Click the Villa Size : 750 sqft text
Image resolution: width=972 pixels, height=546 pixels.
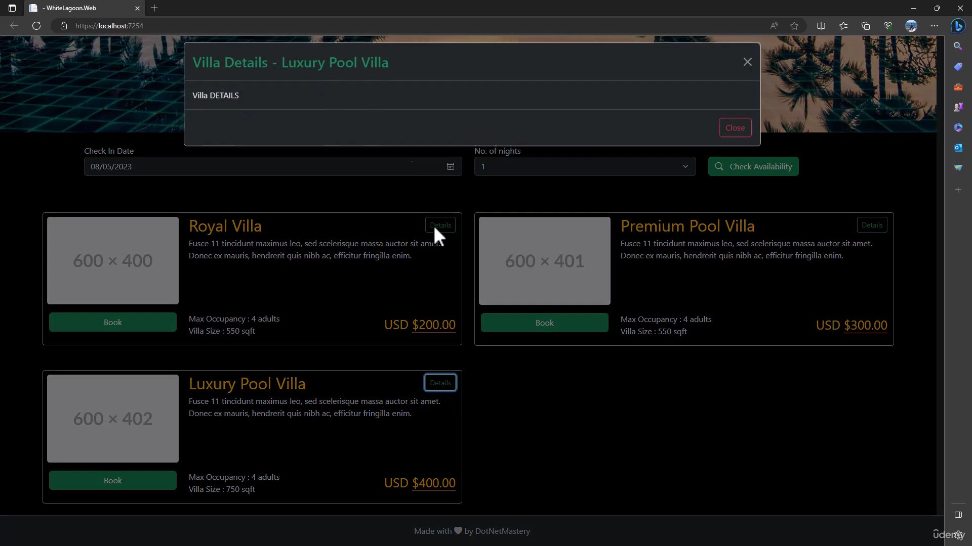(x=222, y=489)
